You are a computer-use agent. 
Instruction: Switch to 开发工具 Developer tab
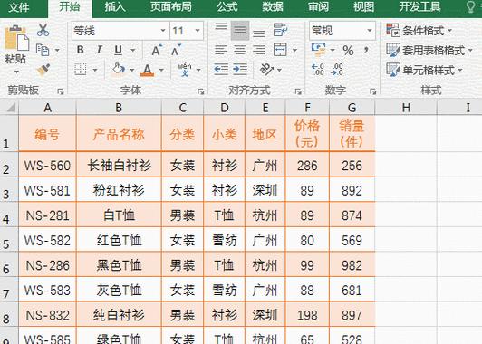point(419,6)
